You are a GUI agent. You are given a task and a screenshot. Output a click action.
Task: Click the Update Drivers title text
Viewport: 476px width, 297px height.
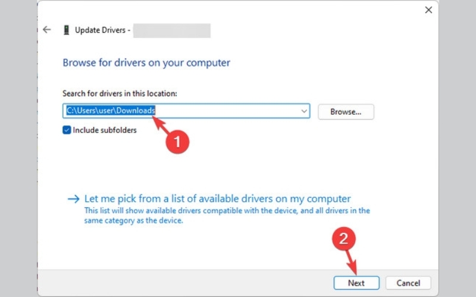[x=102, y=30]
